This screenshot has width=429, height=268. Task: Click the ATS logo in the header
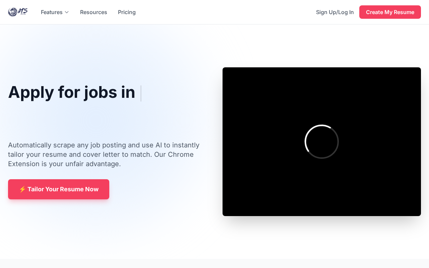coord(18,12)
